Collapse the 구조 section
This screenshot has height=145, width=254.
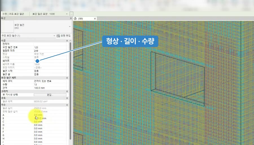[x=67, y=98]
